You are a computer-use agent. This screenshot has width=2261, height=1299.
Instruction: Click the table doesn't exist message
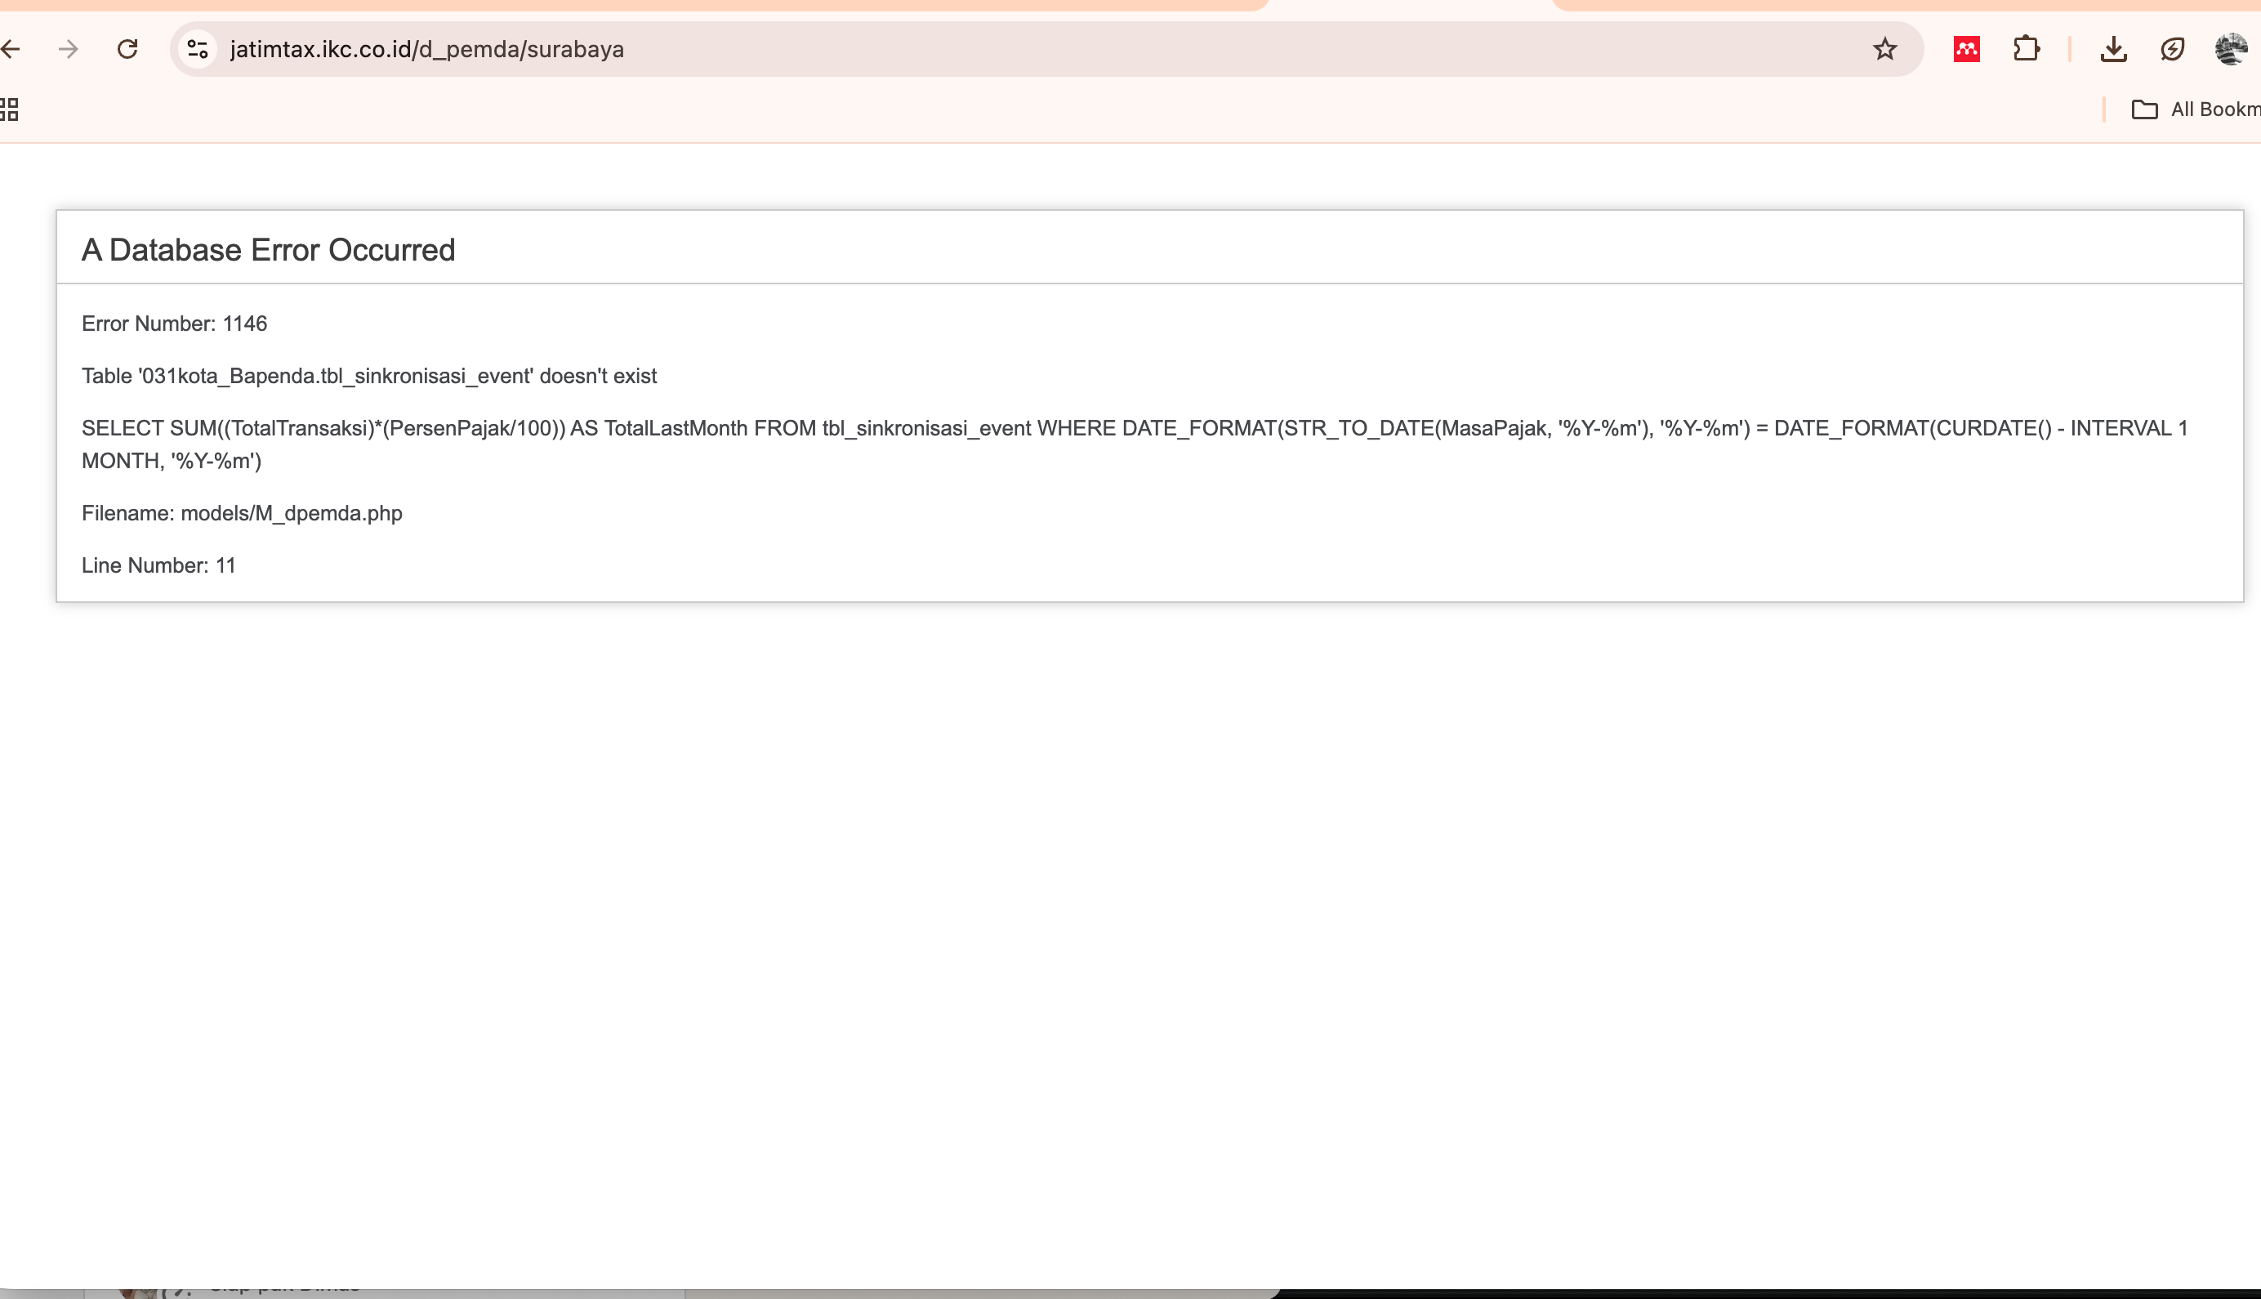(368, 377)
